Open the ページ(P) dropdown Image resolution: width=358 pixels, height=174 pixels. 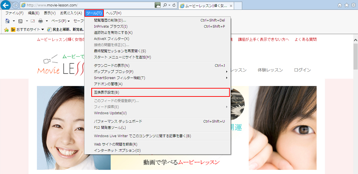tap(60, 21)
